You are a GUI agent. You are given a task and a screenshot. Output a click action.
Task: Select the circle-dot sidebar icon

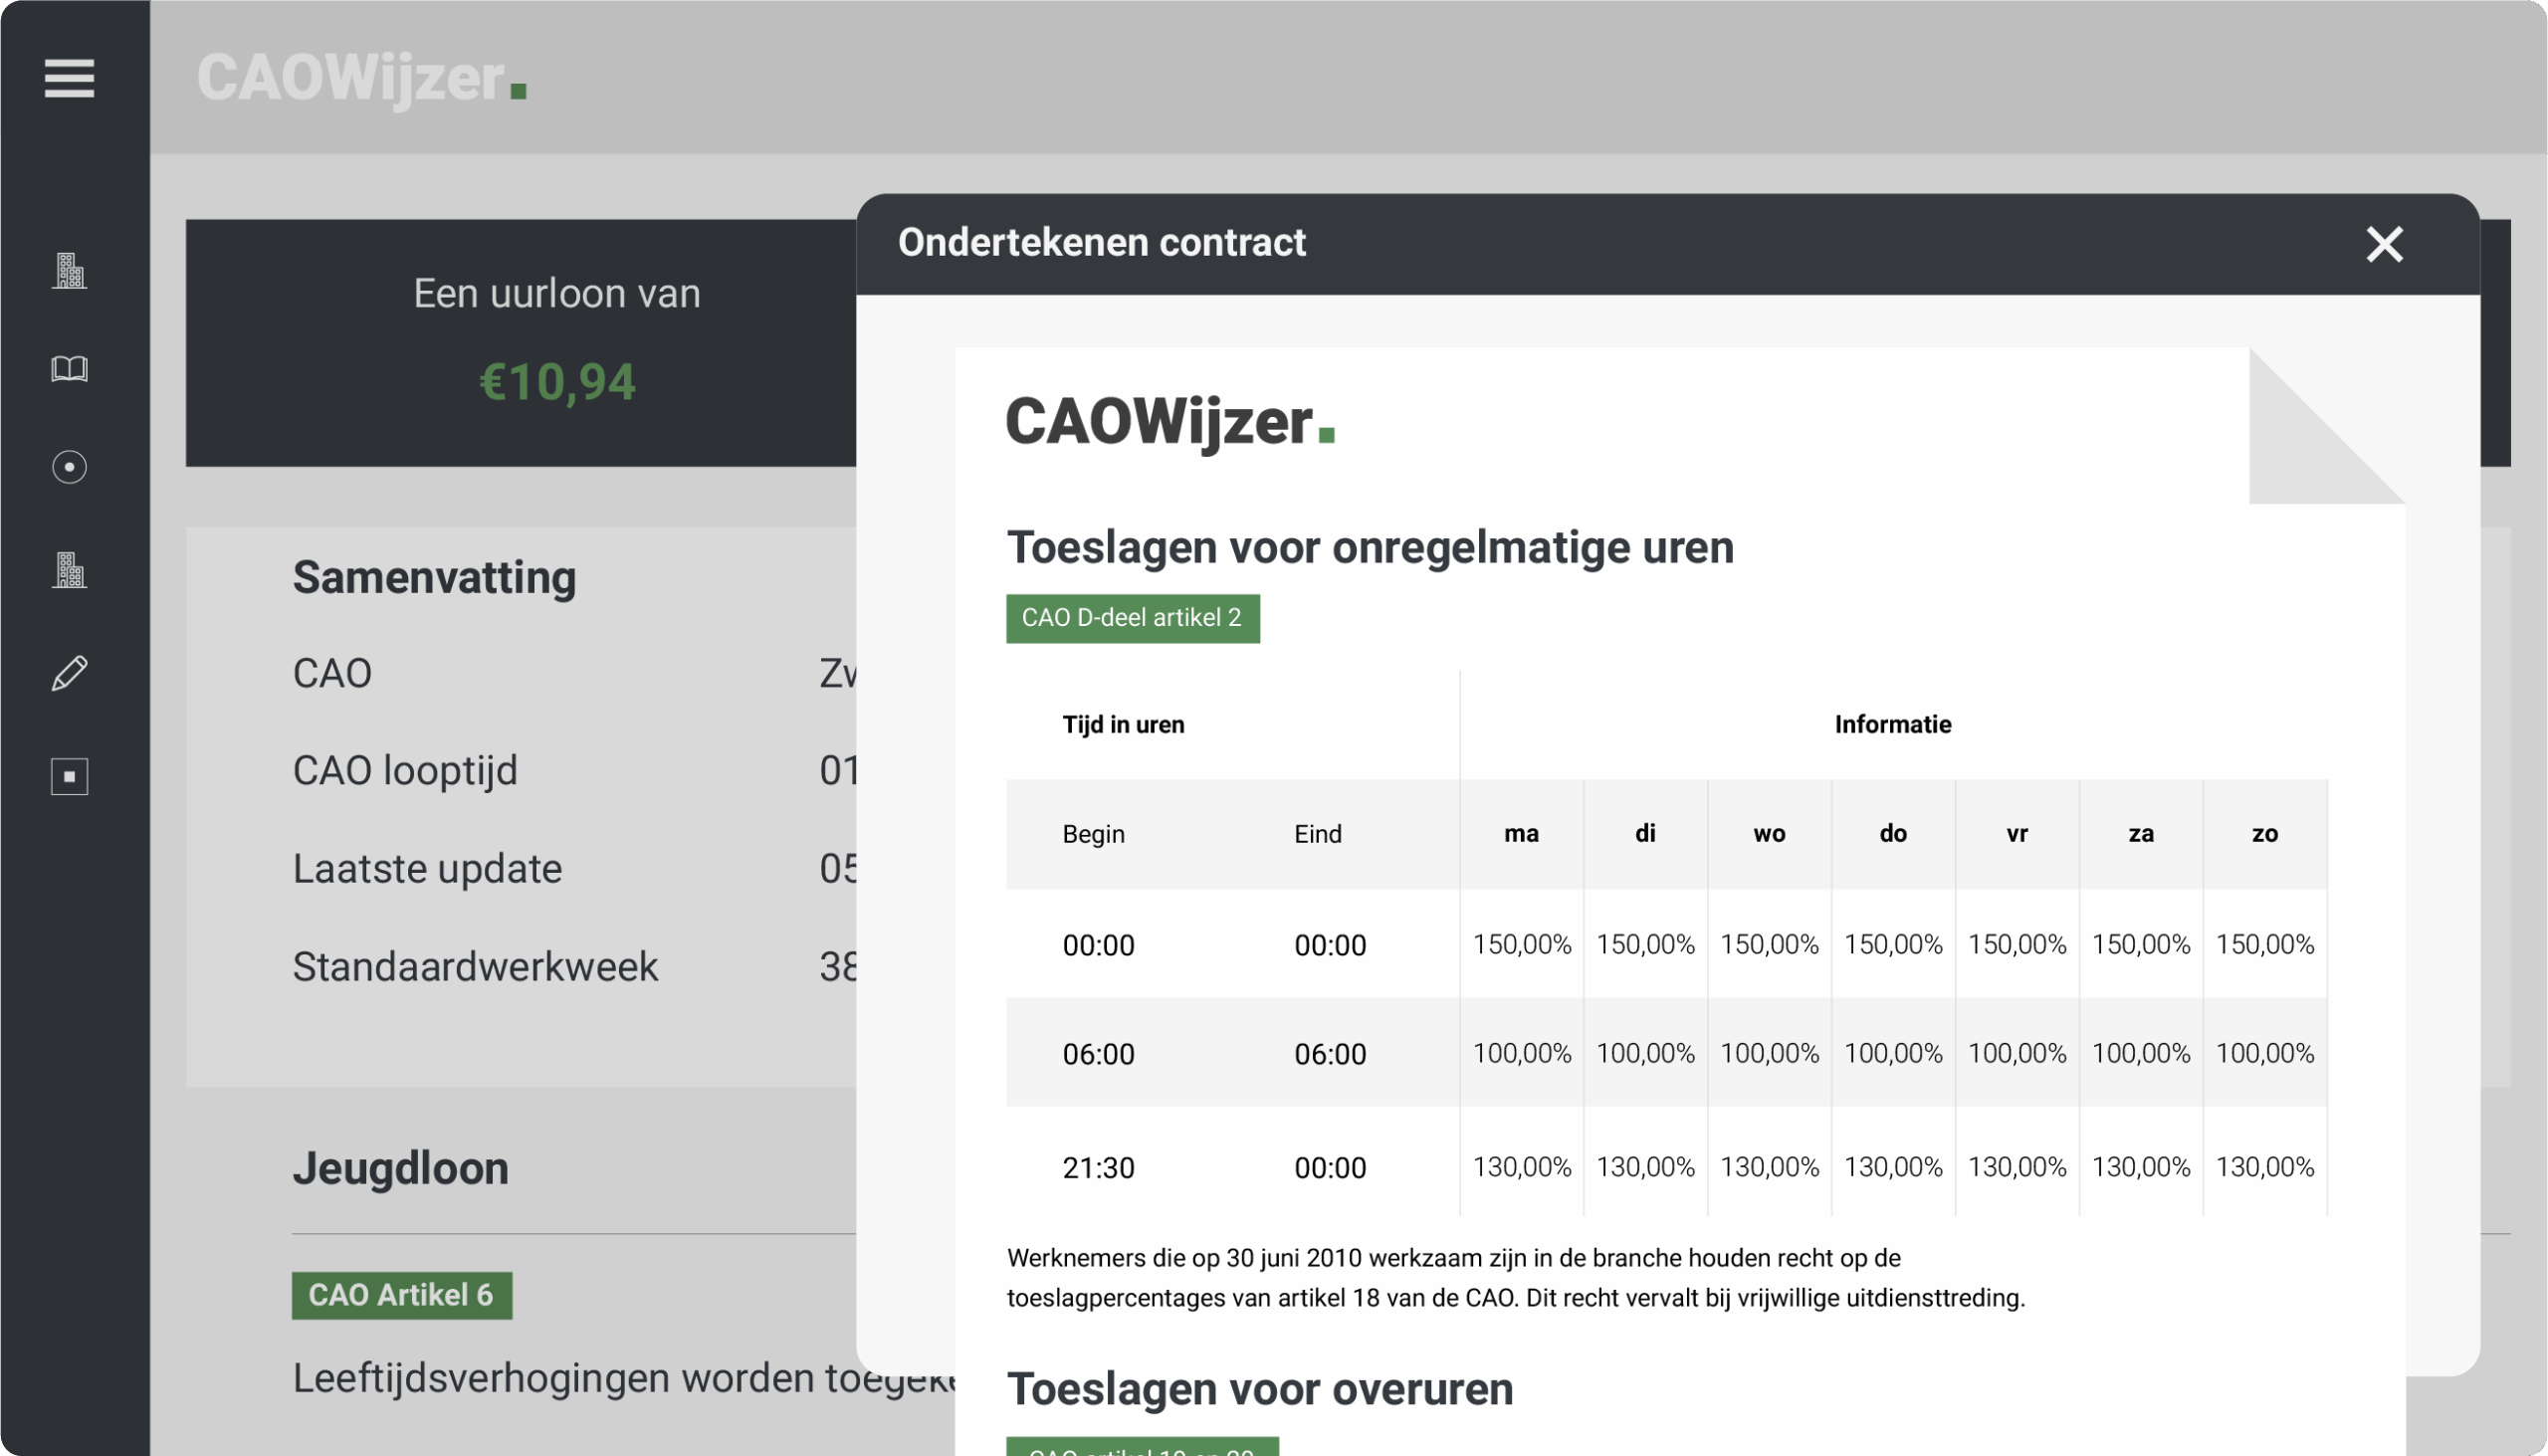(x=69, y=467)
